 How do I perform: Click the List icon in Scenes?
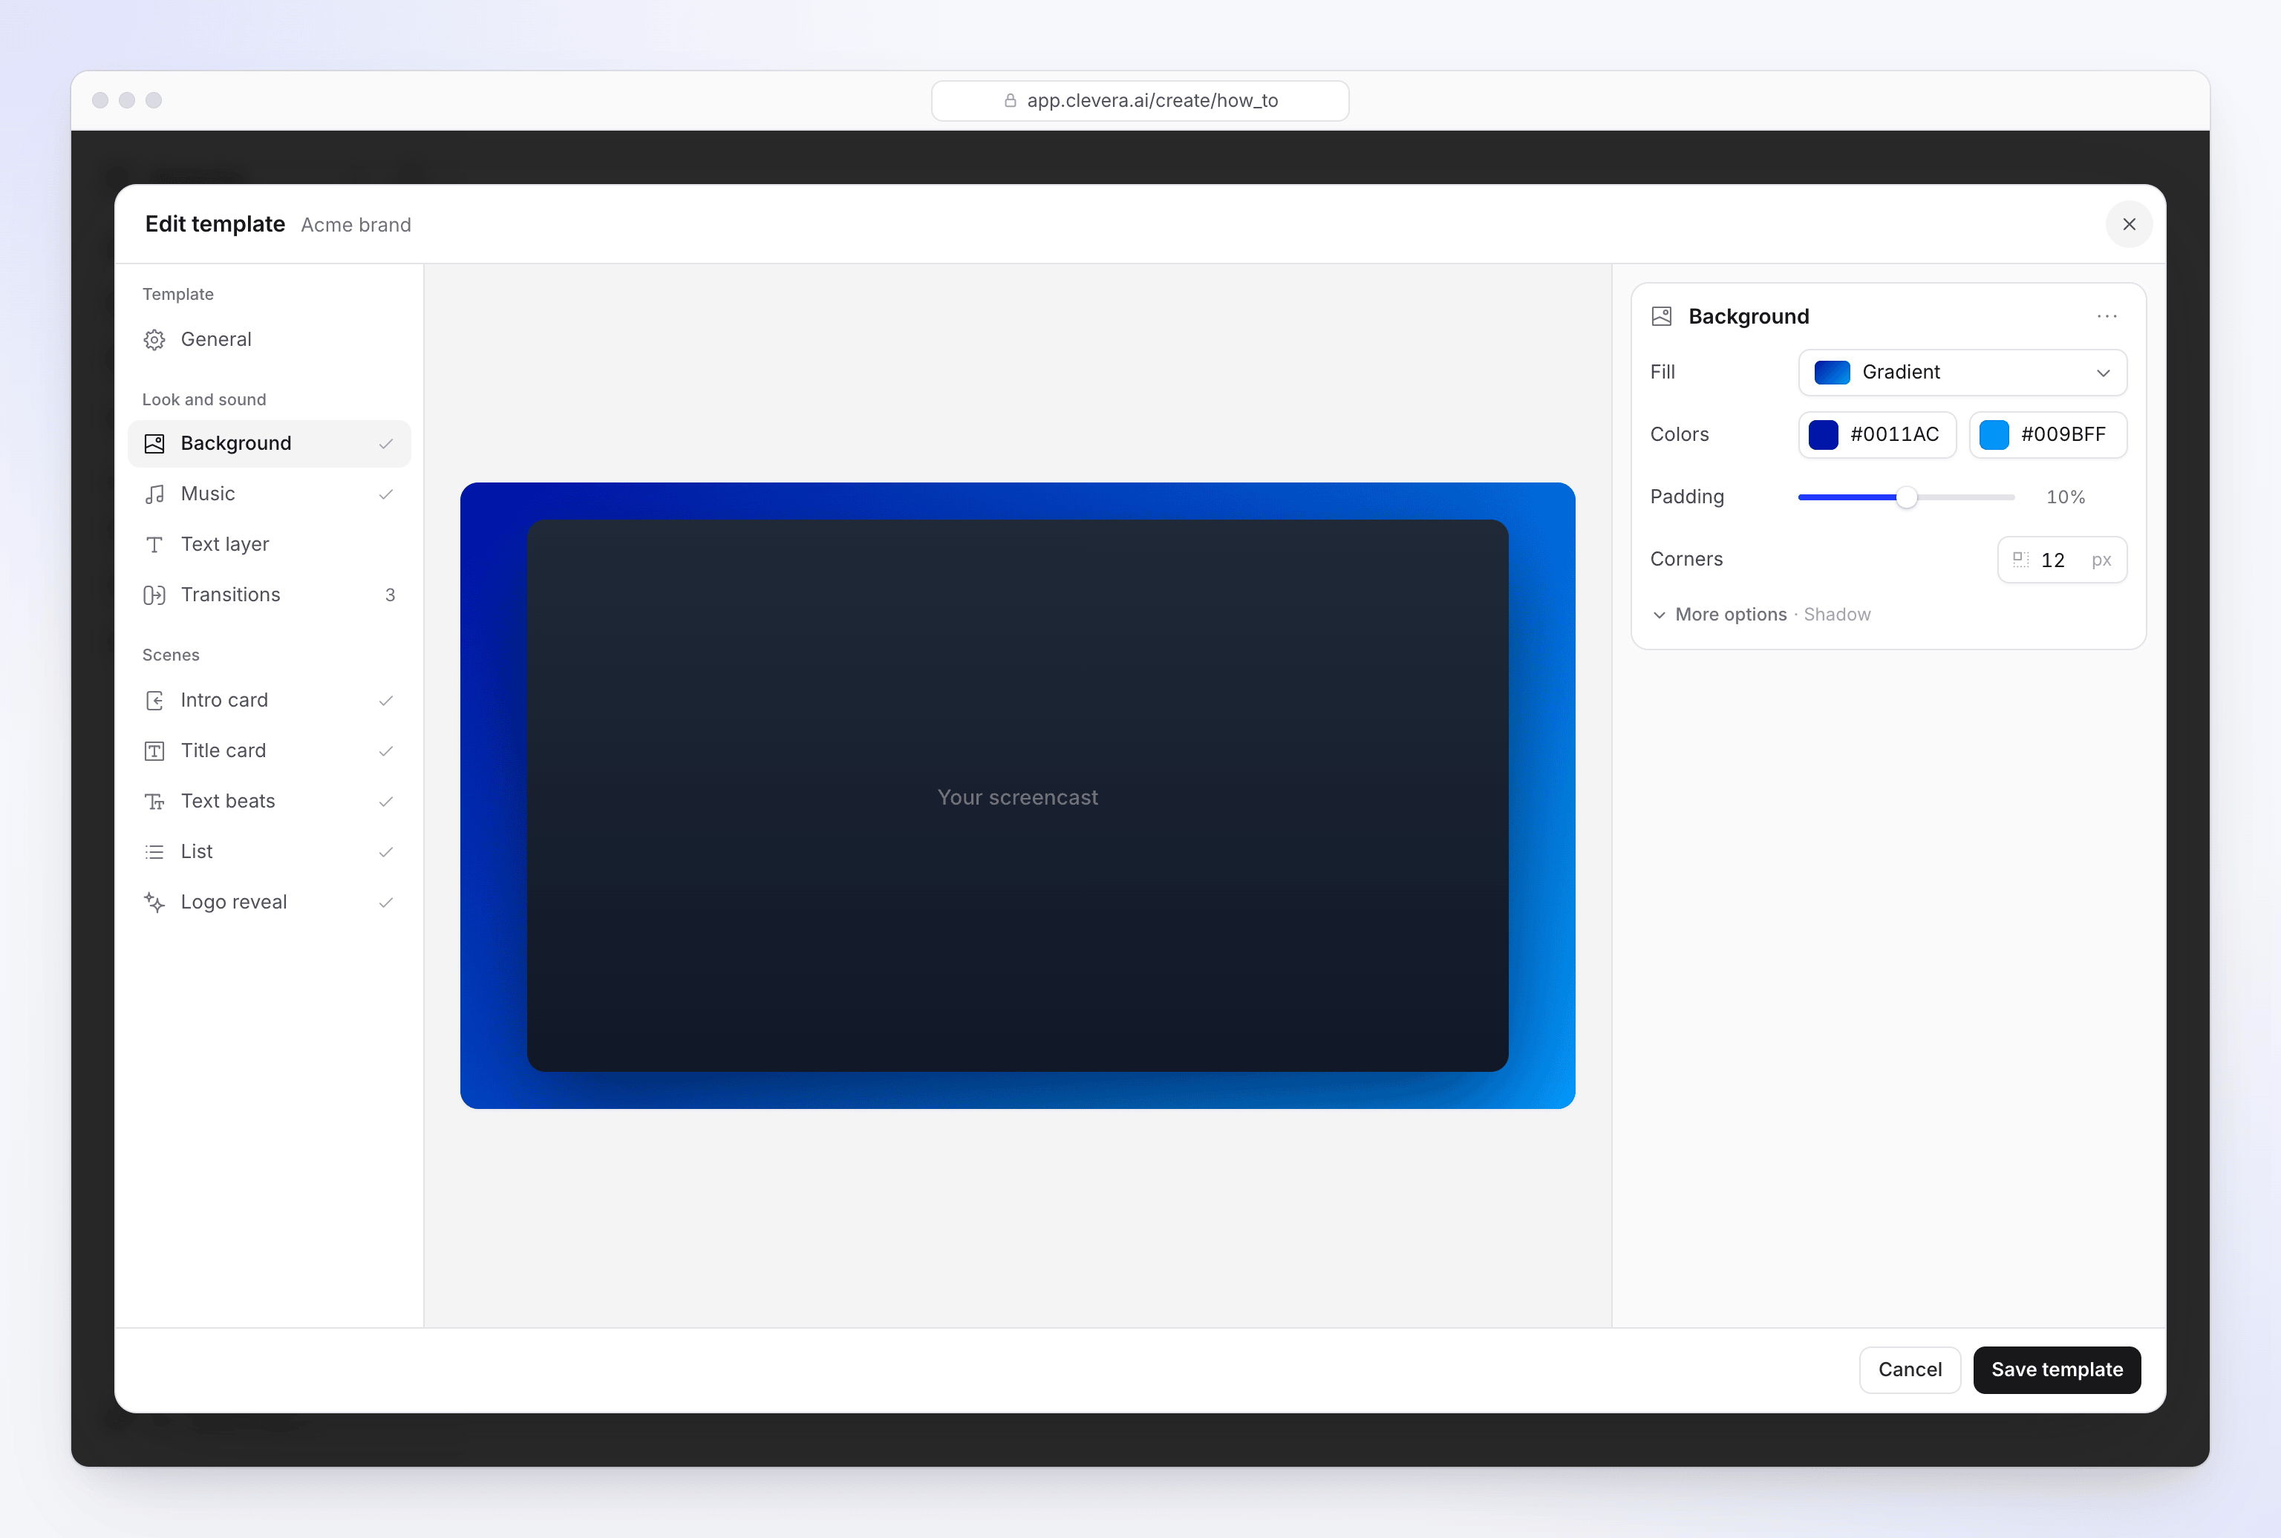pos(154,852)
